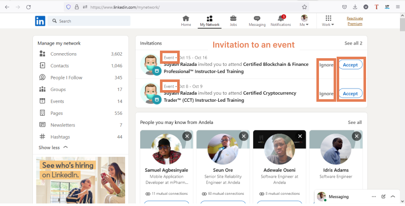405x206 pixels.
Task: Ignore the Cryptocurrency Trader training invitation
Action: [326, 94]
